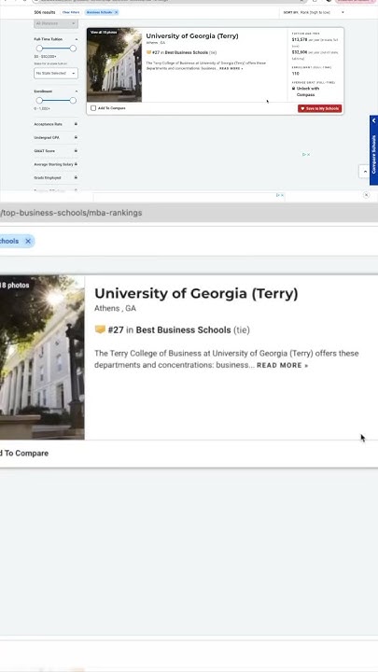Click the X on the enlarged filter chip
Image resolution: width=378 pixels, height=672 pixels.
[x=28, y=241]
